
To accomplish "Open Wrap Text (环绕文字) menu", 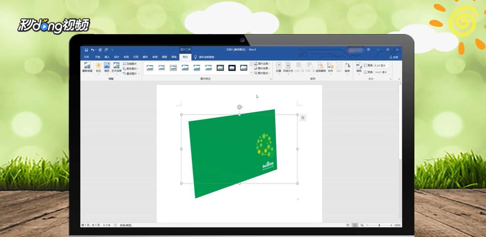I will coord(288,68).
